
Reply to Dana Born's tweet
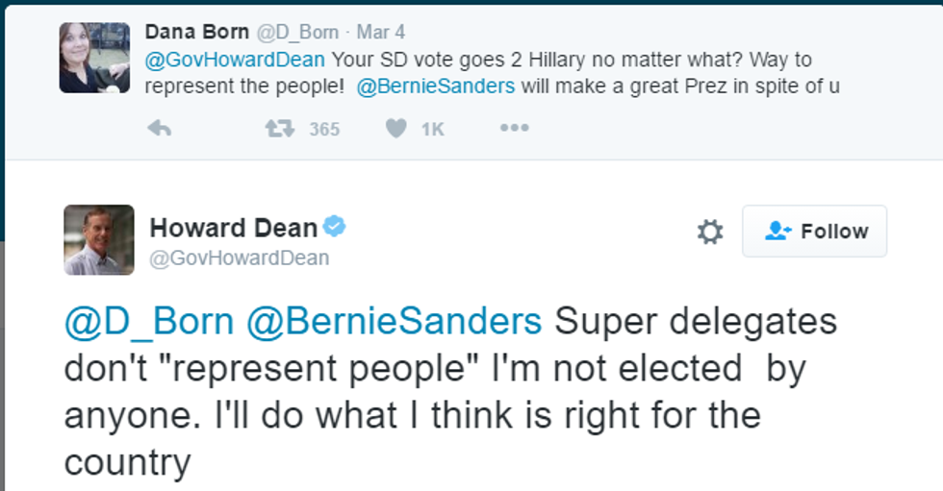pyautogui.click(x=159, y=128)
